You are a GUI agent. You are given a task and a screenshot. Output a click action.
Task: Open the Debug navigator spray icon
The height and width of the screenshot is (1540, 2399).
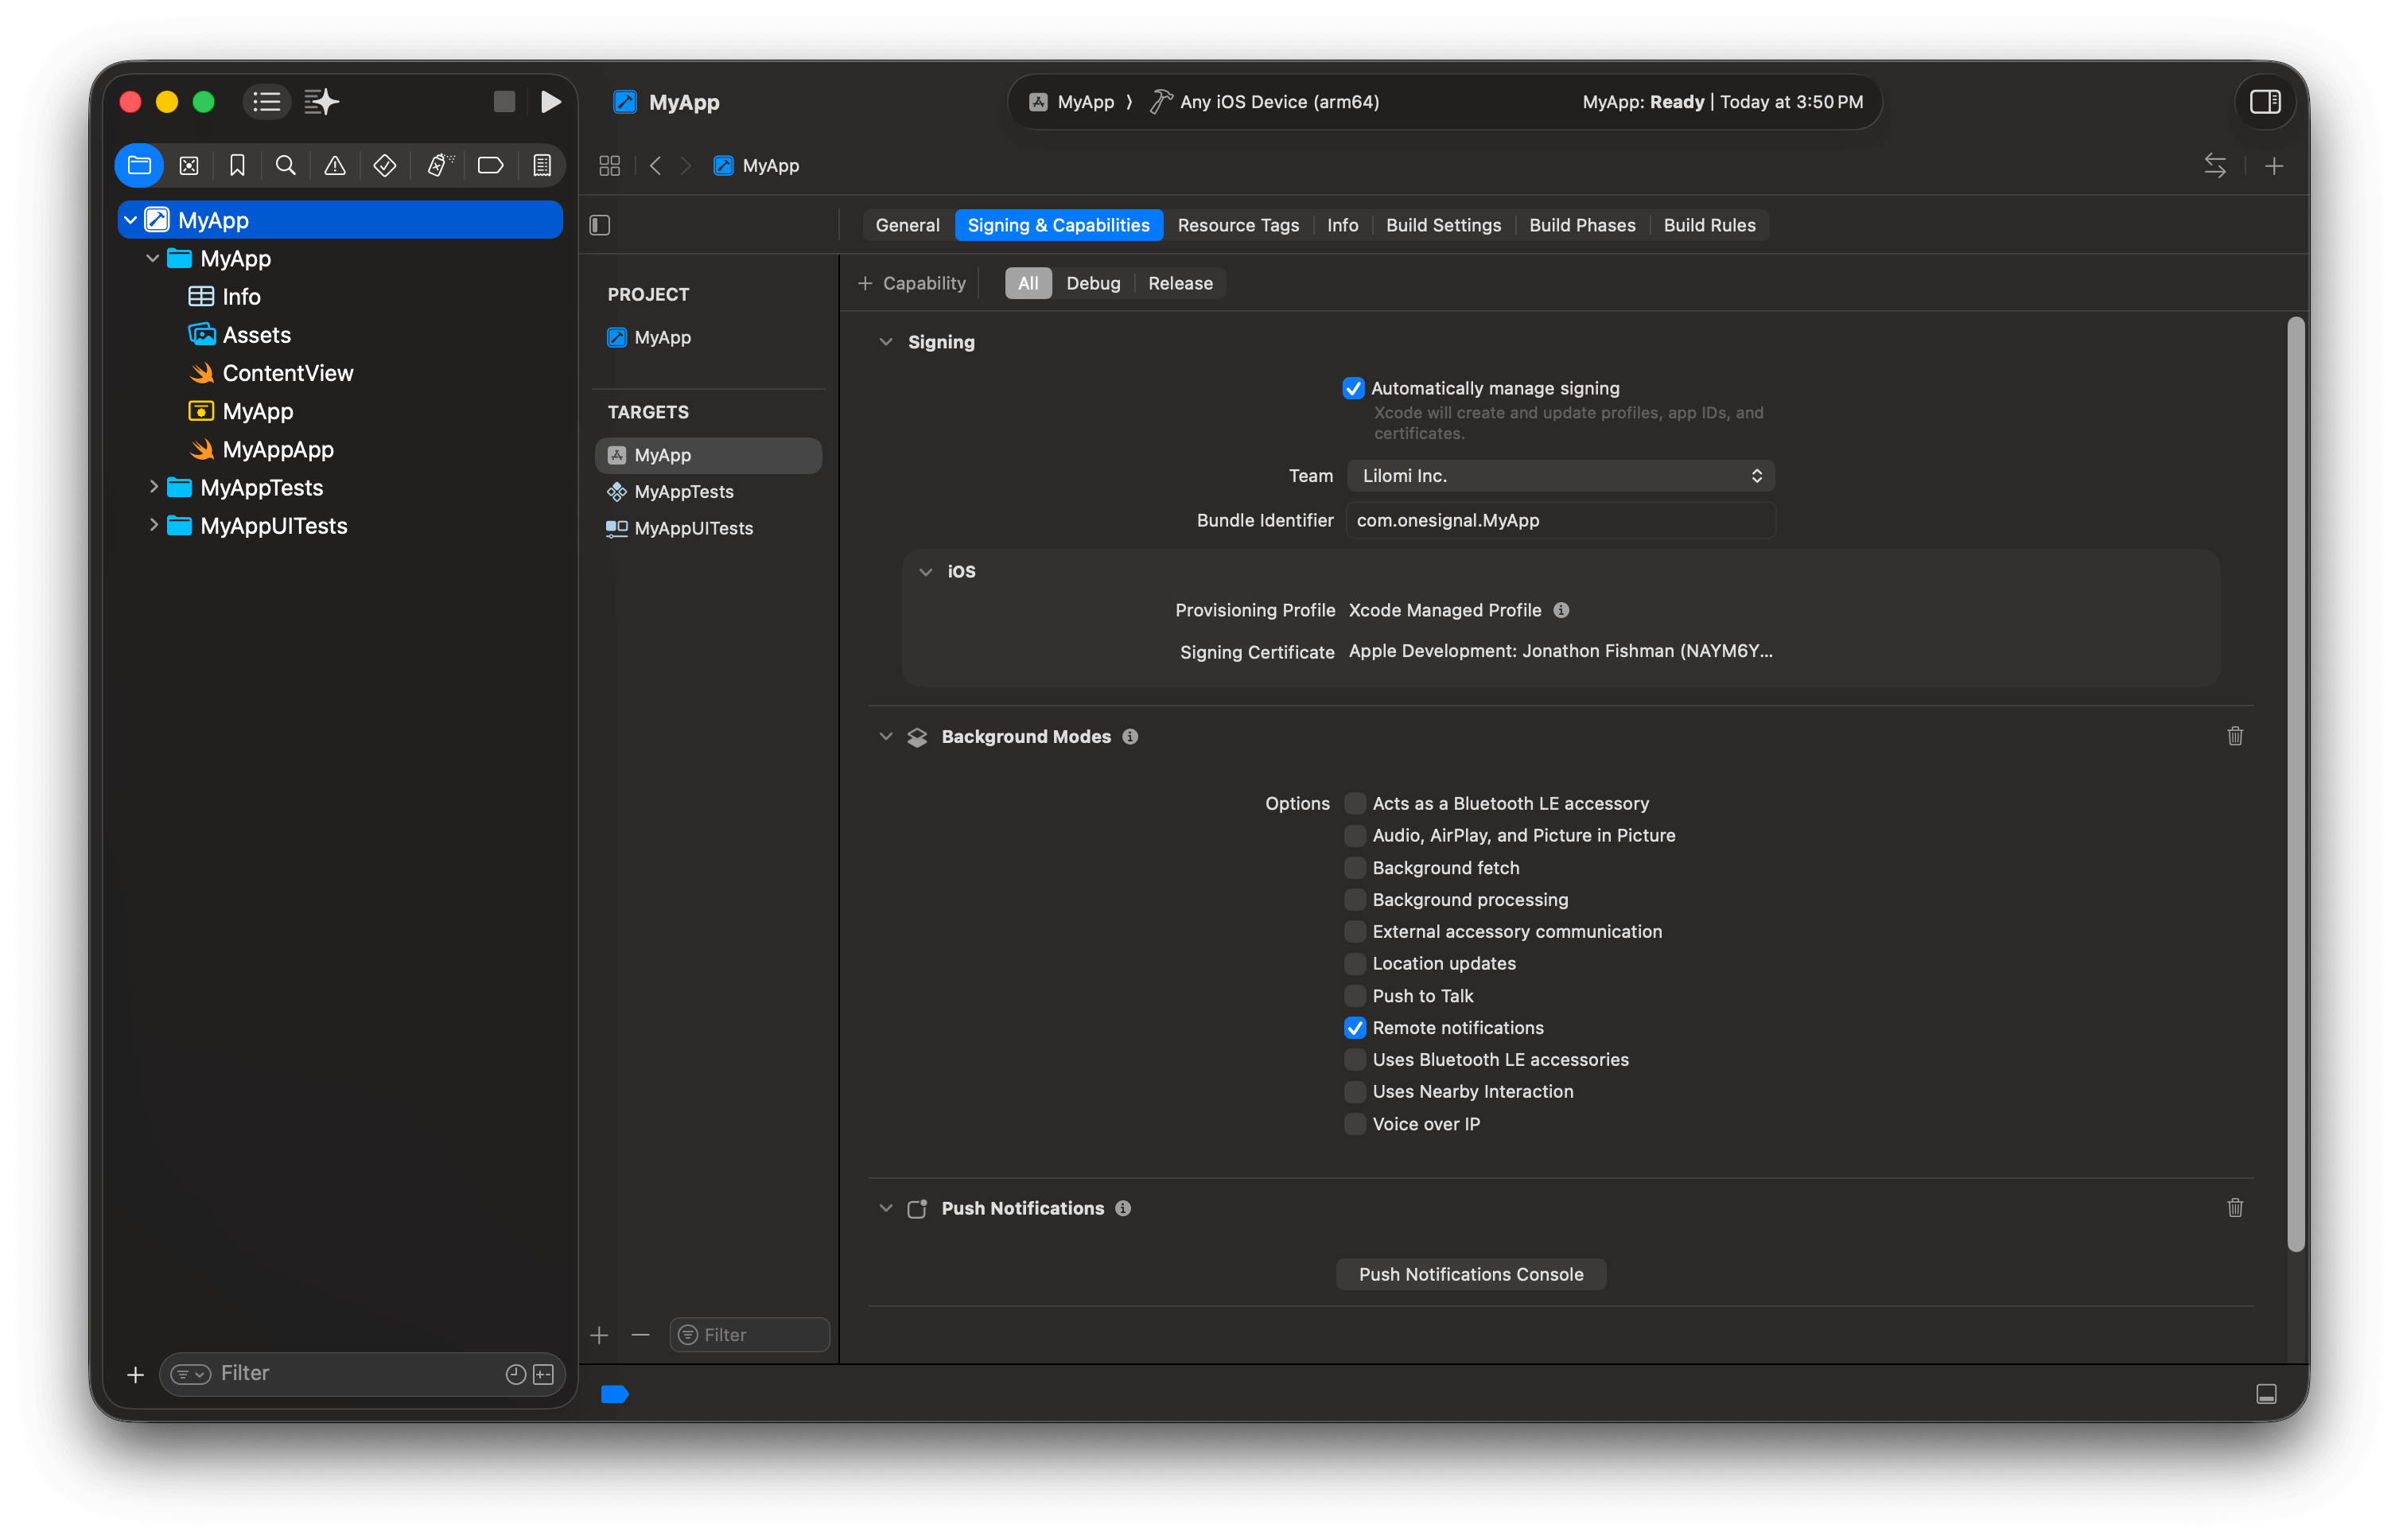click(440, 166)
